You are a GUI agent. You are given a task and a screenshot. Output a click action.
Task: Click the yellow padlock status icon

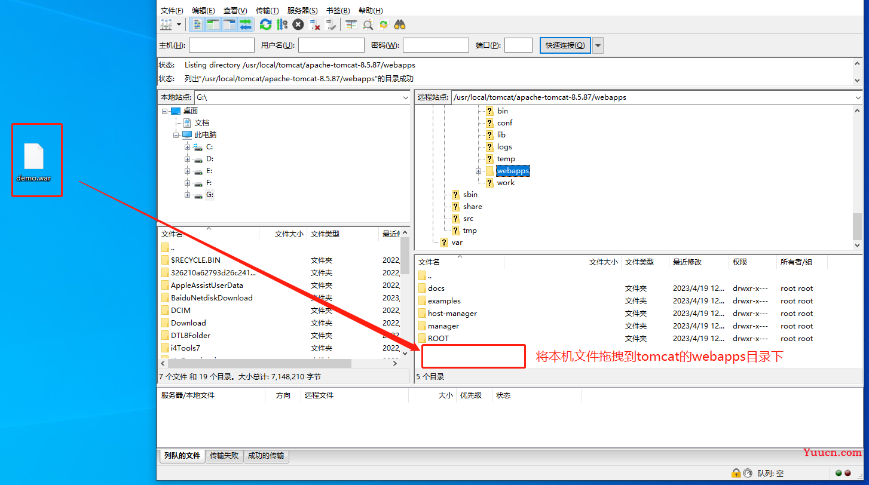736,473
